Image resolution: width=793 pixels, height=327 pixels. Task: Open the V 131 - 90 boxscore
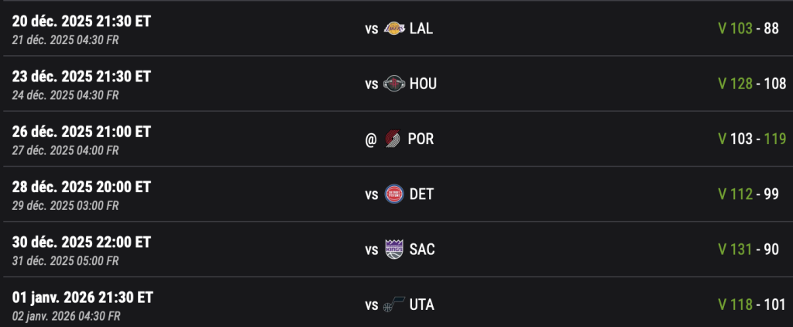[x=747, y=250]
